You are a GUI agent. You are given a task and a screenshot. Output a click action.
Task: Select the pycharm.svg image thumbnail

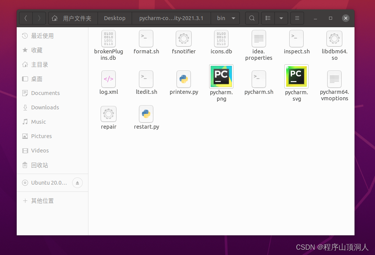[x=296, y=76]
